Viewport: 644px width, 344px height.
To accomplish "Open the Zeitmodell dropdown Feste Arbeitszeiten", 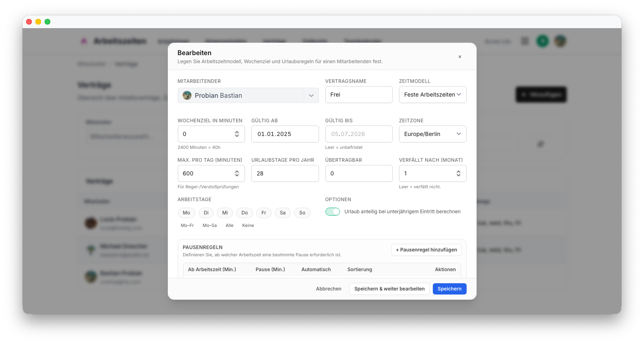I will (x=433, y=95).
